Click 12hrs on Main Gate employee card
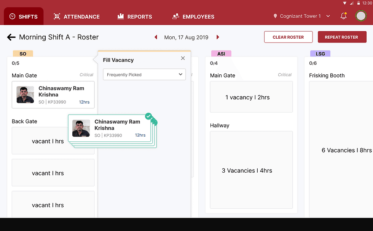The height and width of the screenshot is (231, 373). pyautogui.click(x=84, y=102)
